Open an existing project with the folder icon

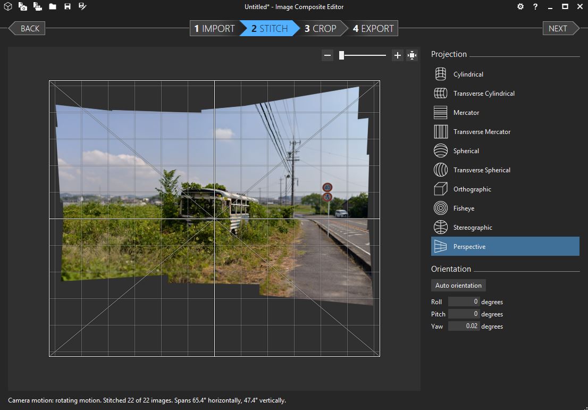53,6
